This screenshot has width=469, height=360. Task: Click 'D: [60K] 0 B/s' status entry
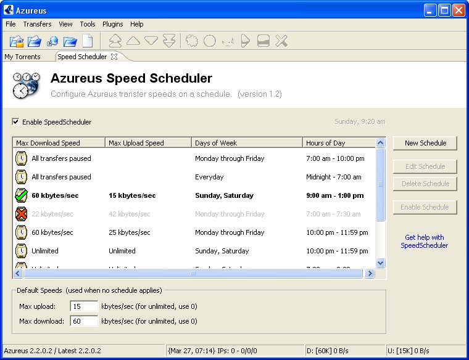click(327, 351)
